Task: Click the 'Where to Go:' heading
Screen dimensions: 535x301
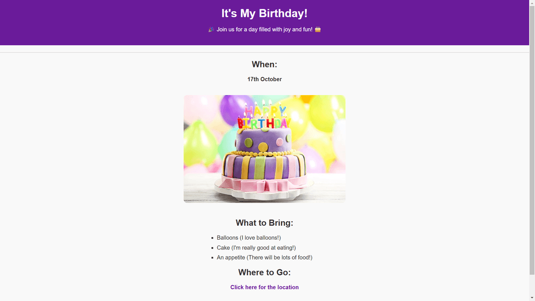Action: coord(265,272)
